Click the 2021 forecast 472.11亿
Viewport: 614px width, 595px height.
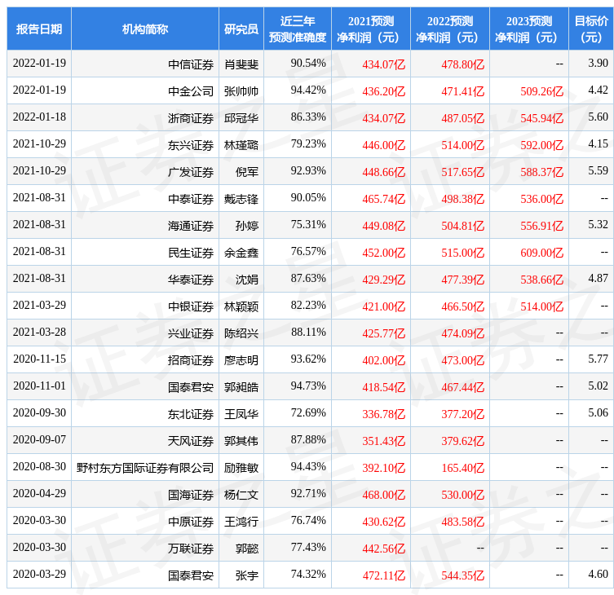(384, 575)
